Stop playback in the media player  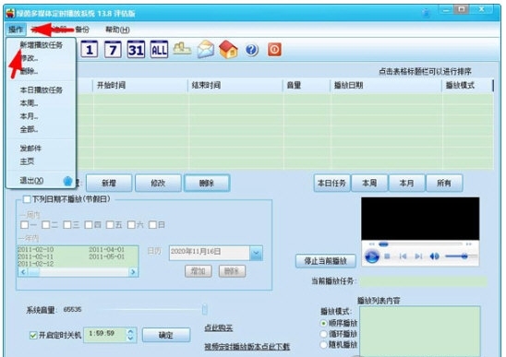(x=387, y=256)
